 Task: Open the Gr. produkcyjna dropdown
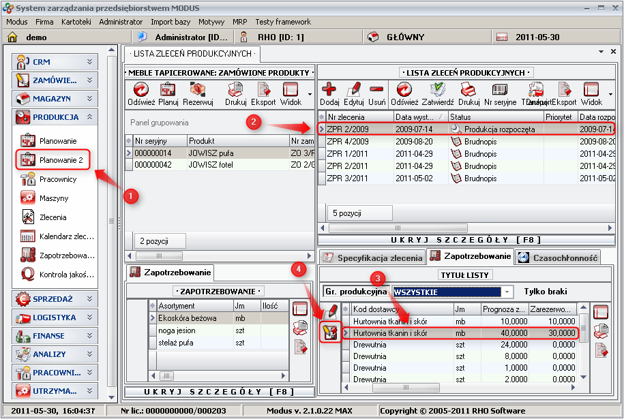[507, 292]
